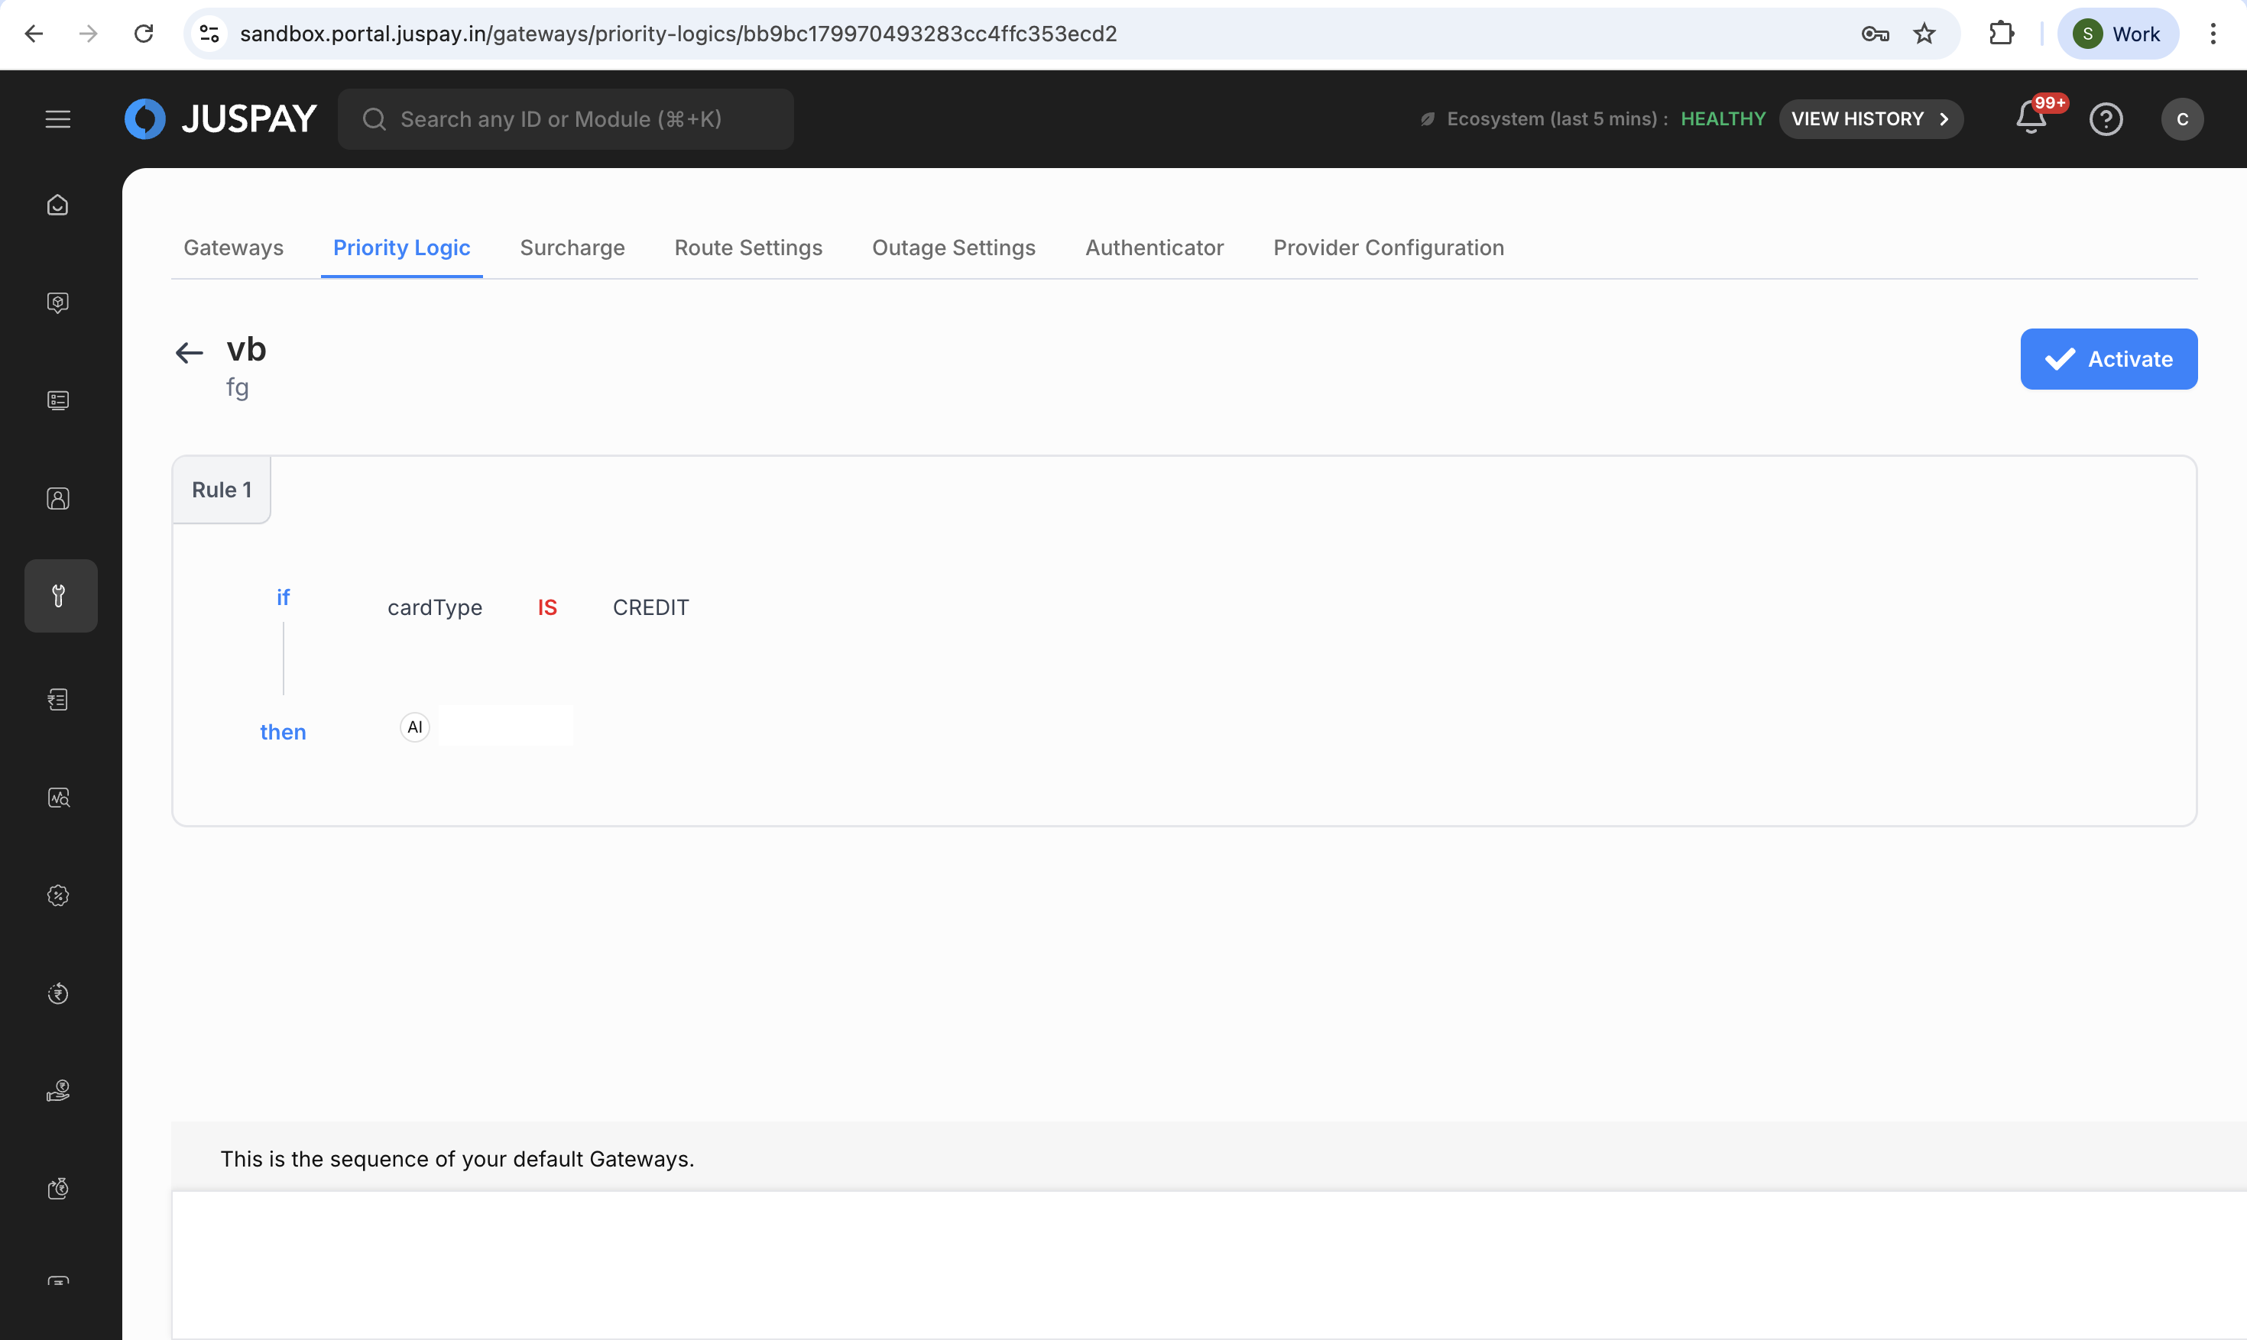The height and width of the screenshot is (1340, 2247).
Task: Click the user profile sidebar icon
Action: [x=58, y=498]
